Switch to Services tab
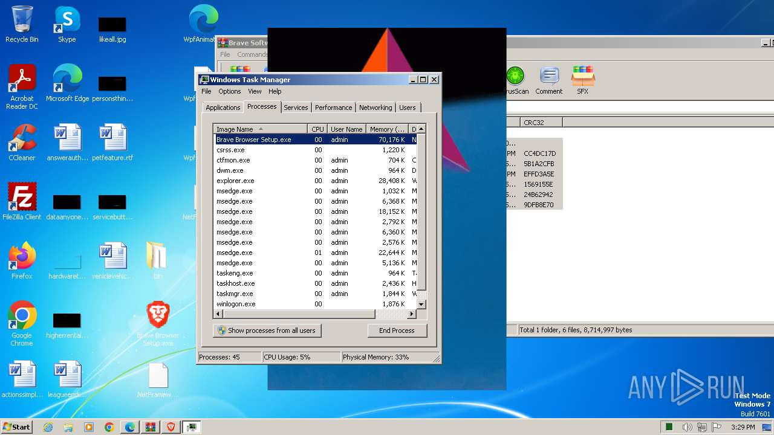 click(x=296, y=108)
